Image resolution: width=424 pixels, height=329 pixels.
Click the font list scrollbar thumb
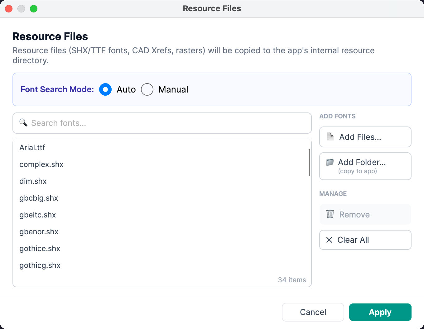pos(309,163)
